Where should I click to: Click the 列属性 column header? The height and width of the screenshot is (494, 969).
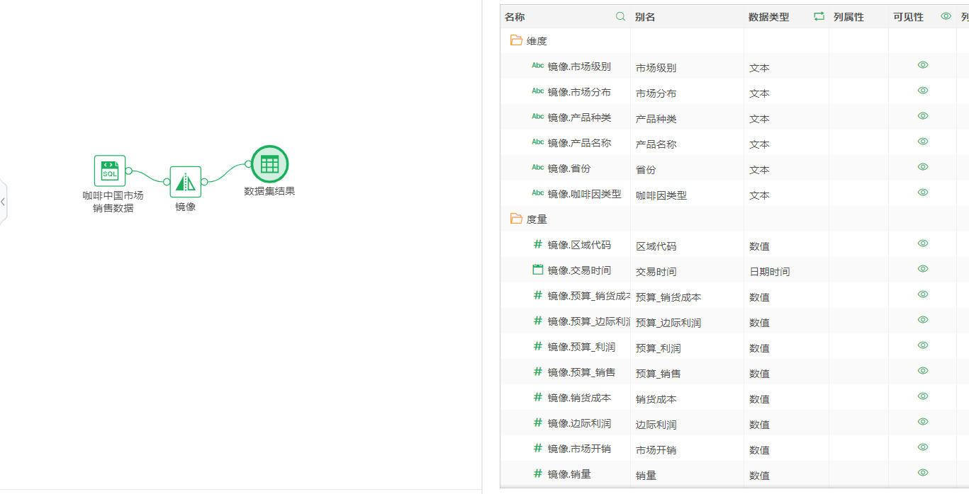pos(848,17)
